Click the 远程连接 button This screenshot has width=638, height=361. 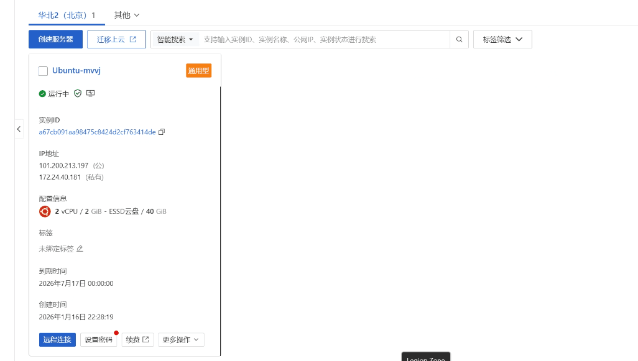coord(57,340)
